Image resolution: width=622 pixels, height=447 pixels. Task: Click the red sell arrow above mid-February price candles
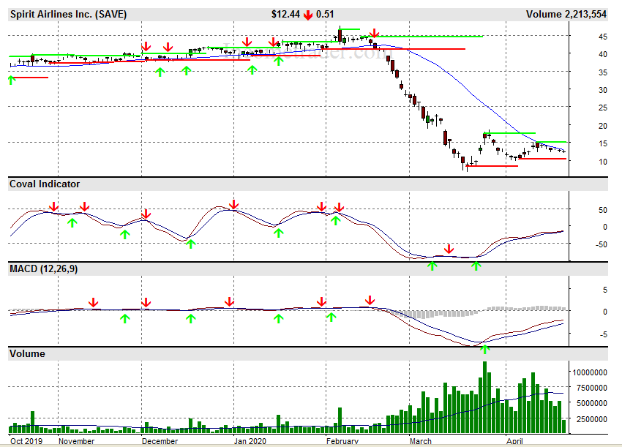point(374,33)
